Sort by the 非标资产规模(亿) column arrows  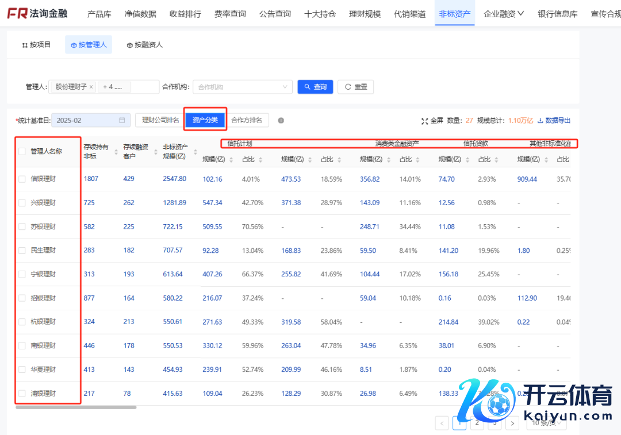(195, 152)
